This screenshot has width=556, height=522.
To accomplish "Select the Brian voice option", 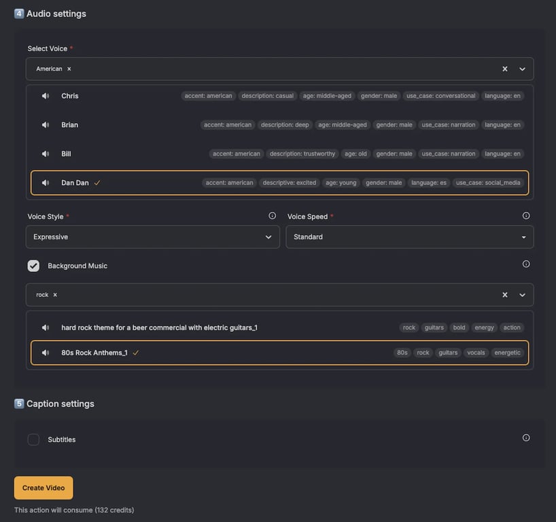I will (70, 125).
